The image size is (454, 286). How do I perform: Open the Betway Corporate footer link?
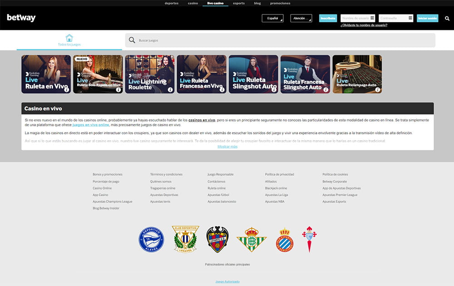click(335, 182)
